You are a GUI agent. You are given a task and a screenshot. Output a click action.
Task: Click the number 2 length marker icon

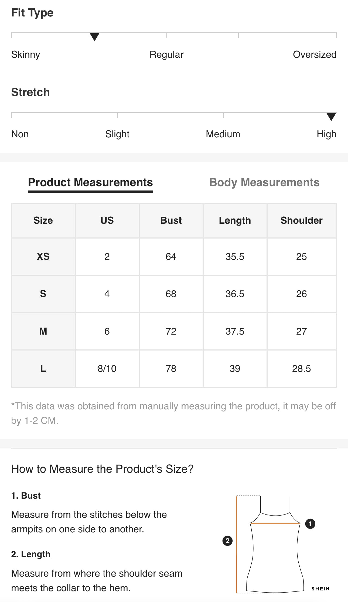click(227, 540)
